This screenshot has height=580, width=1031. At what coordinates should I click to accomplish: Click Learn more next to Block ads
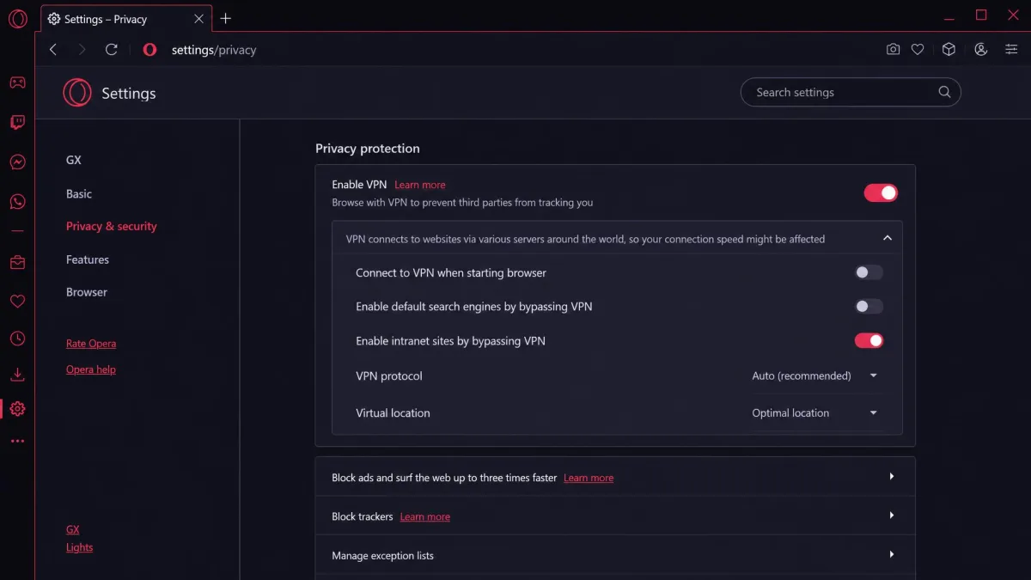(x=589, y=478)
